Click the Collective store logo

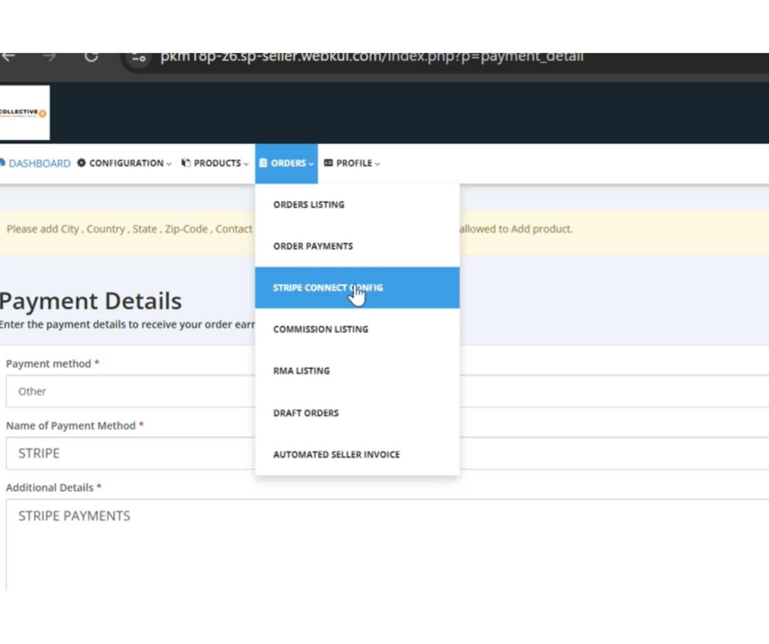[24, 113]
